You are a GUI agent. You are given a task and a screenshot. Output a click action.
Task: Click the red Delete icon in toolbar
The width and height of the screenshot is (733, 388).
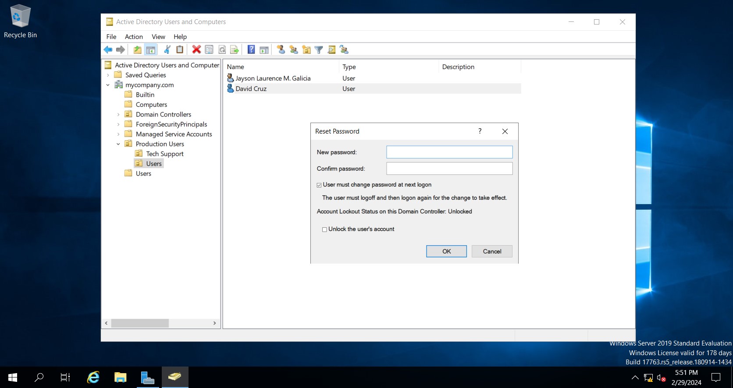pos(196,49)
